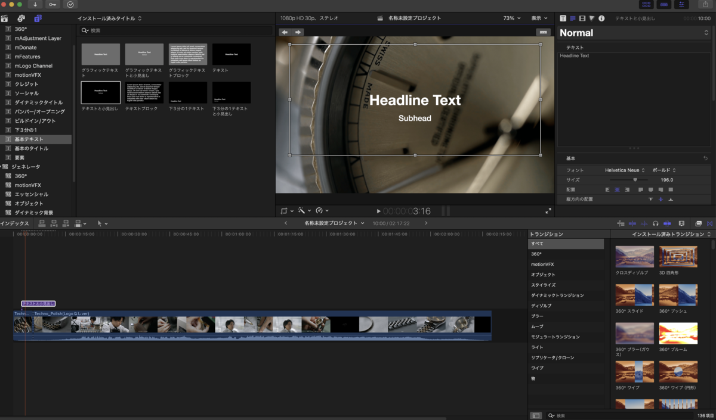Open the Info inspector icon

601,18
